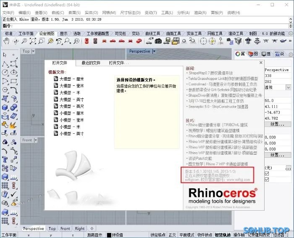Select the arrow pointer tool in left sidebar
Viewport: 294px width, 238px height.
[x=5, y=55]
